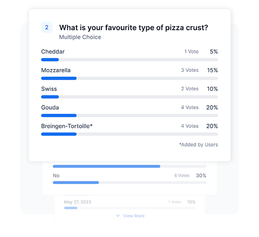Select the No answer label
Screen dimensions: 259x237
(x=56, y=175)
